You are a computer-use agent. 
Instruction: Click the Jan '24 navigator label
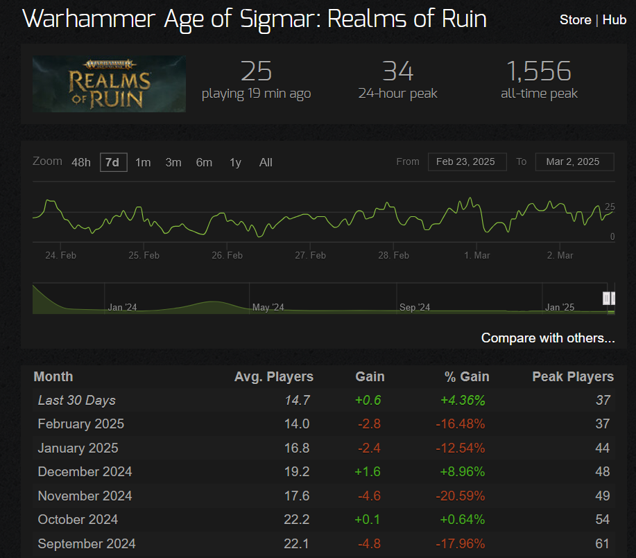122,307
